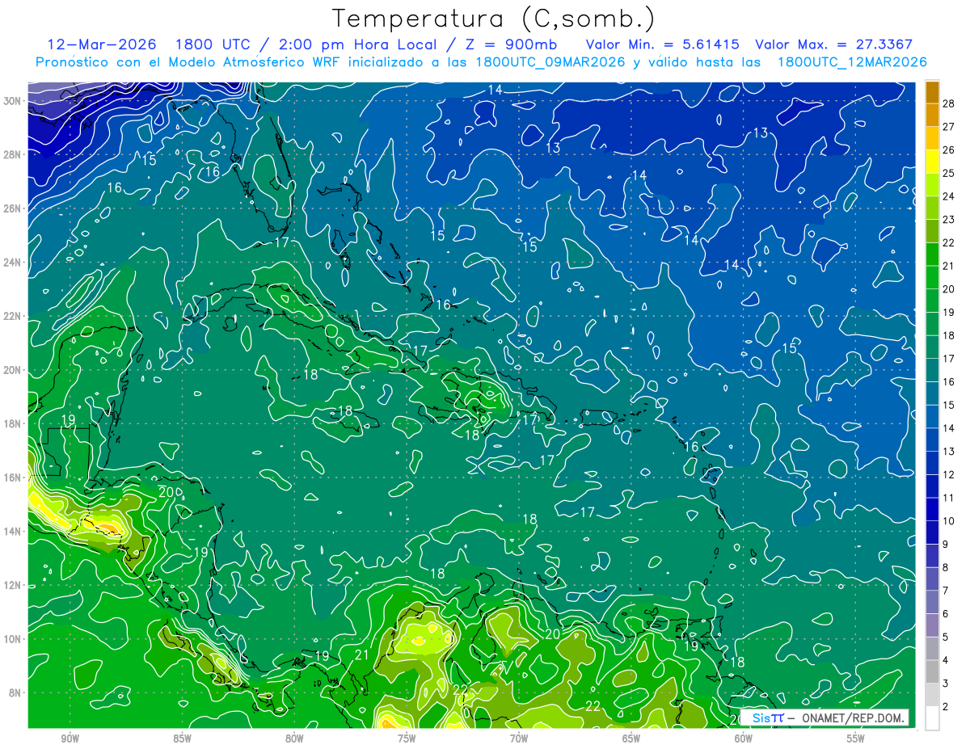Click the "85W" longitude axis label
This screenshot has height=749, width=970.
[182, 738]
